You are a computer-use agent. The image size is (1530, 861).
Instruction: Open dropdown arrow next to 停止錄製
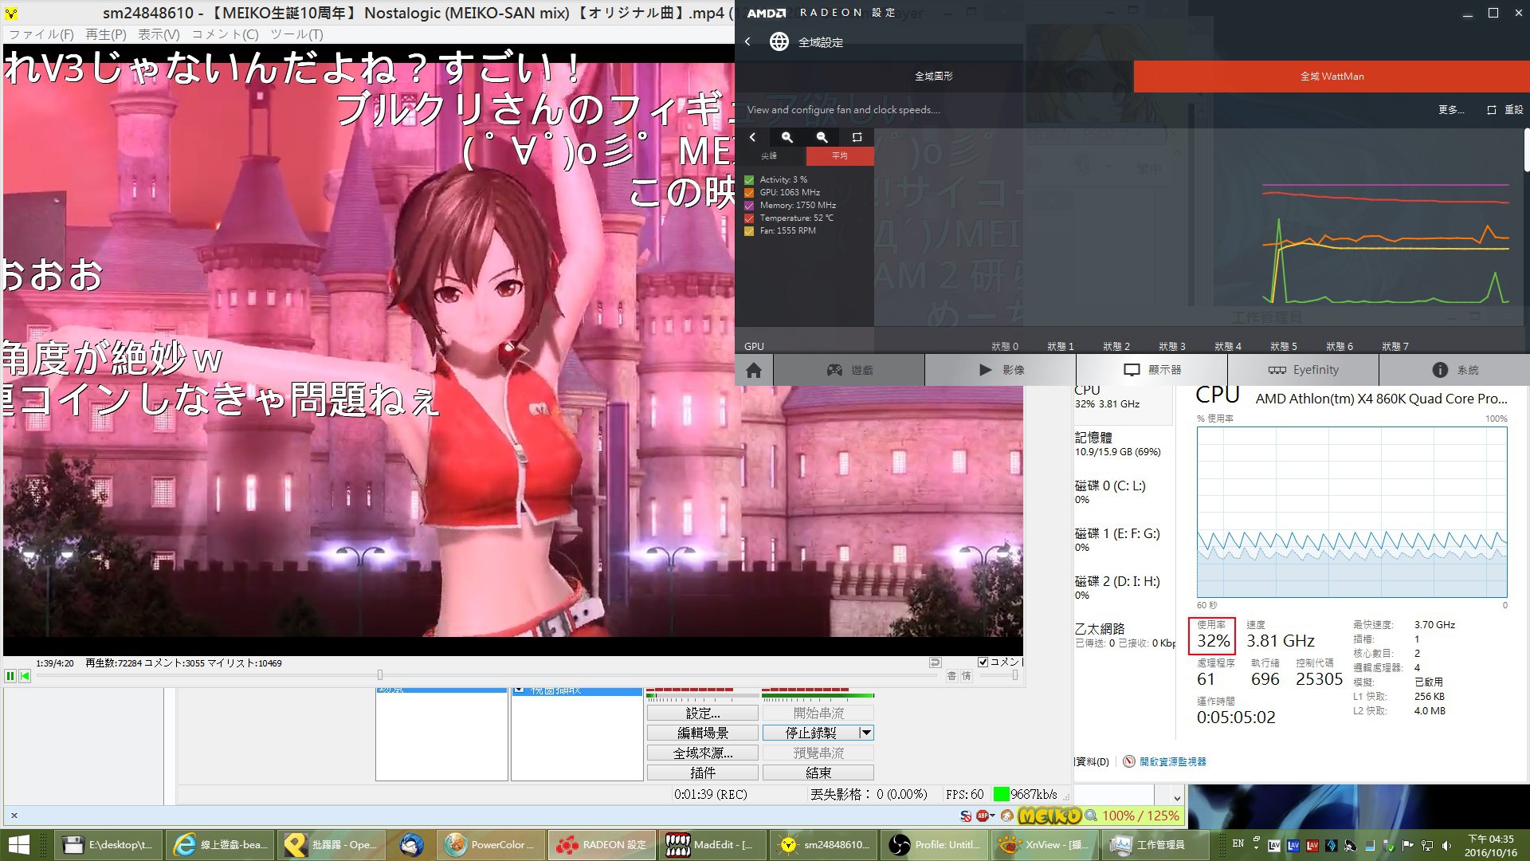pos(866,733)
